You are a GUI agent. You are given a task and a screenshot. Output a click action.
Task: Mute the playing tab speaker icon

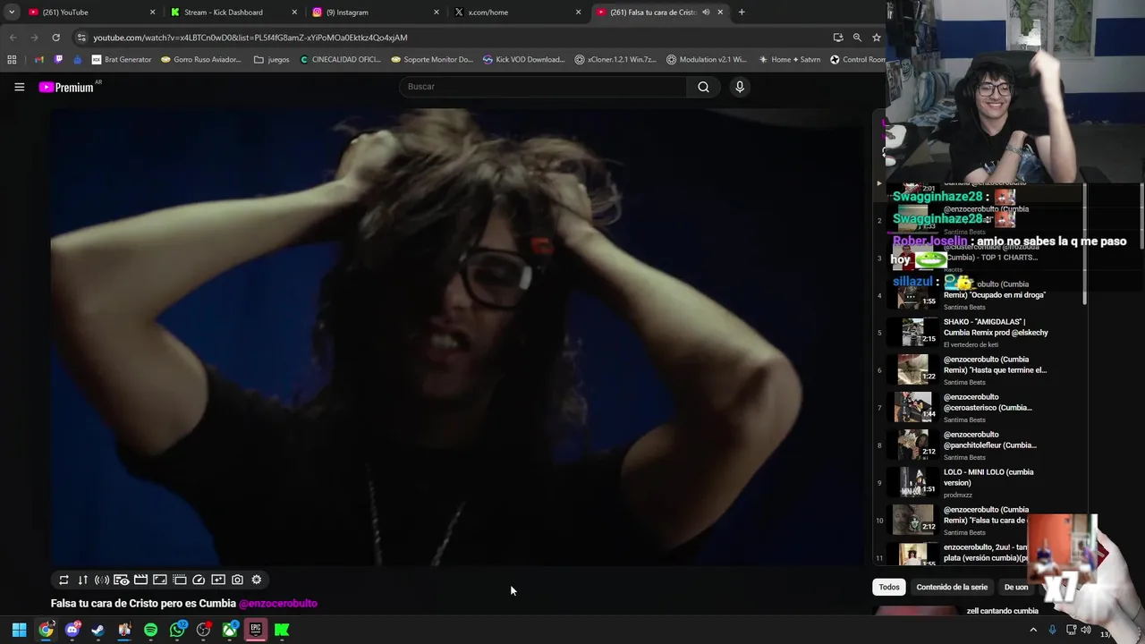point(706,13)
